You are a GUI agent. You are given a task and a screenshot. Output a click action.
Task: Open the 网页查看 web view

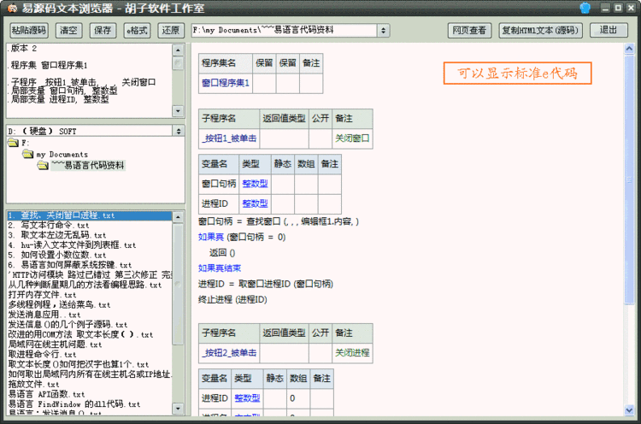coord(469,30)
